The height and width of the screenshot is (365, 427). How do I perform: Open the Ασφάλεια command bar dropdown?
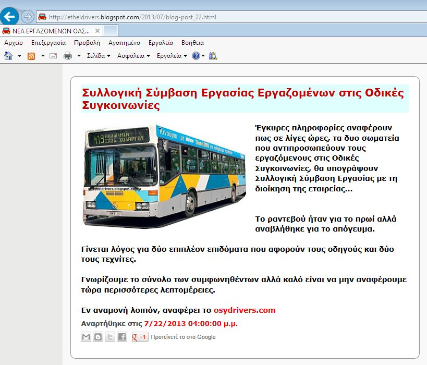(x=133, y=56)
